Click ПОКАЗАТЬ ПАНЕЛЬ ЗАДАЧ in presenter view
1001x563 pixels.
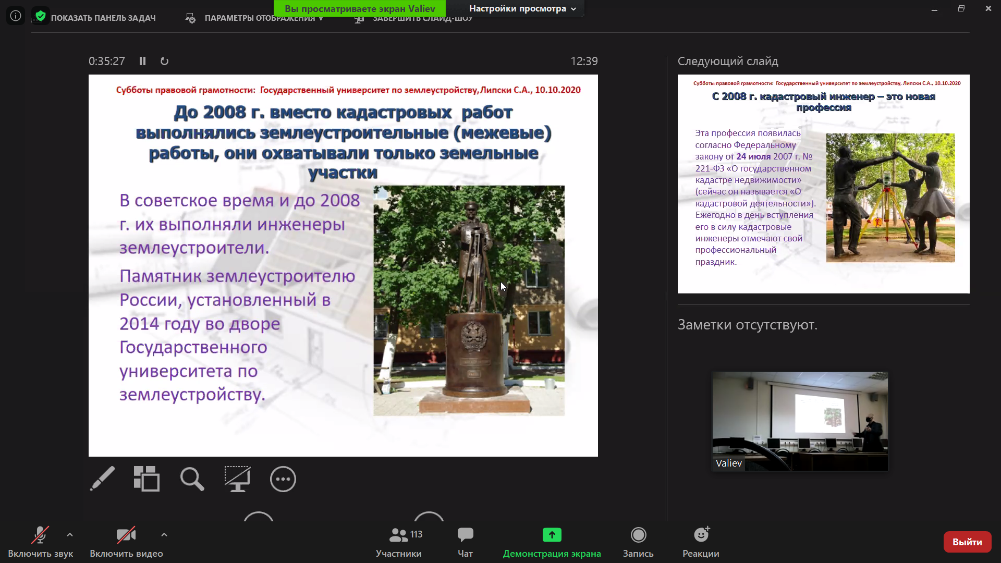103,18
